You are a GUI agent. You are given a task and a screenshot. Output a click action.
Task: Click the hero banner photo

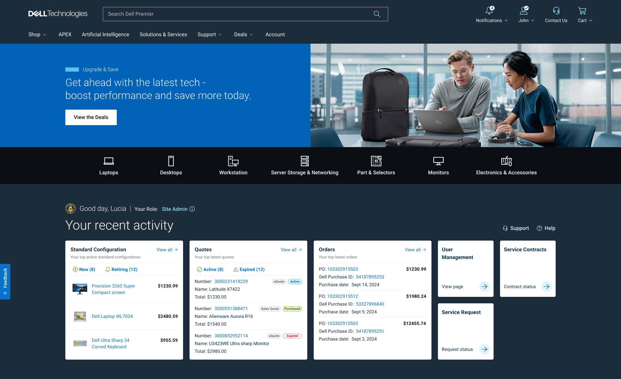(x=466, y=95)
